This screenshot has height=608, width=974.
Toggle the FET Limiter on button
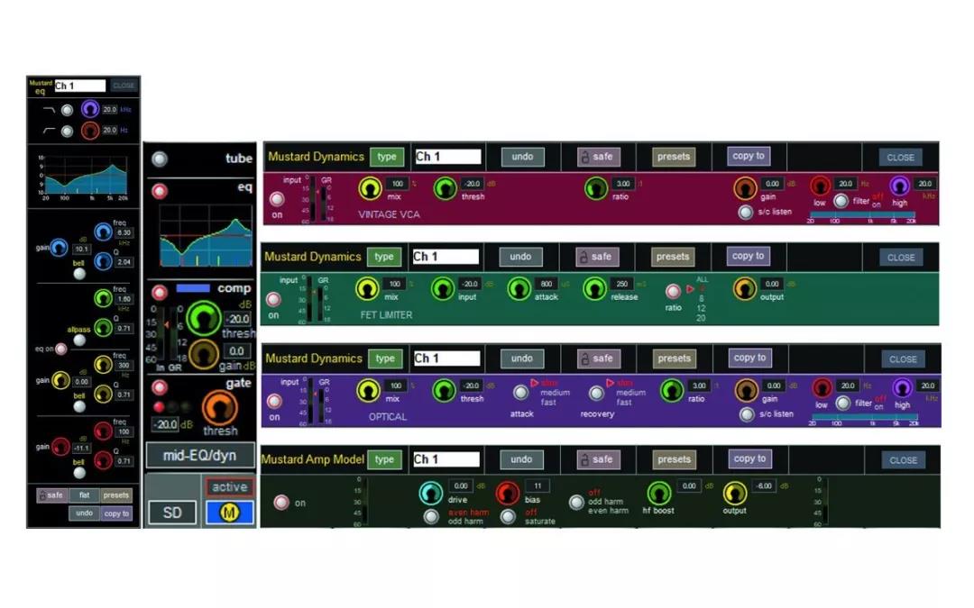(x=273, y=300)
